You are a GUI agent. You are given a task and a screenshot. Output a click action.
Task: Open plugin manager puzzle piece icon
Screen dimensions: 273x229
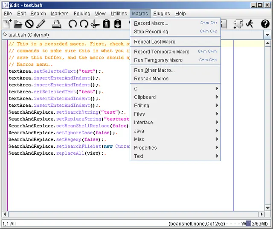click(238, 24)
